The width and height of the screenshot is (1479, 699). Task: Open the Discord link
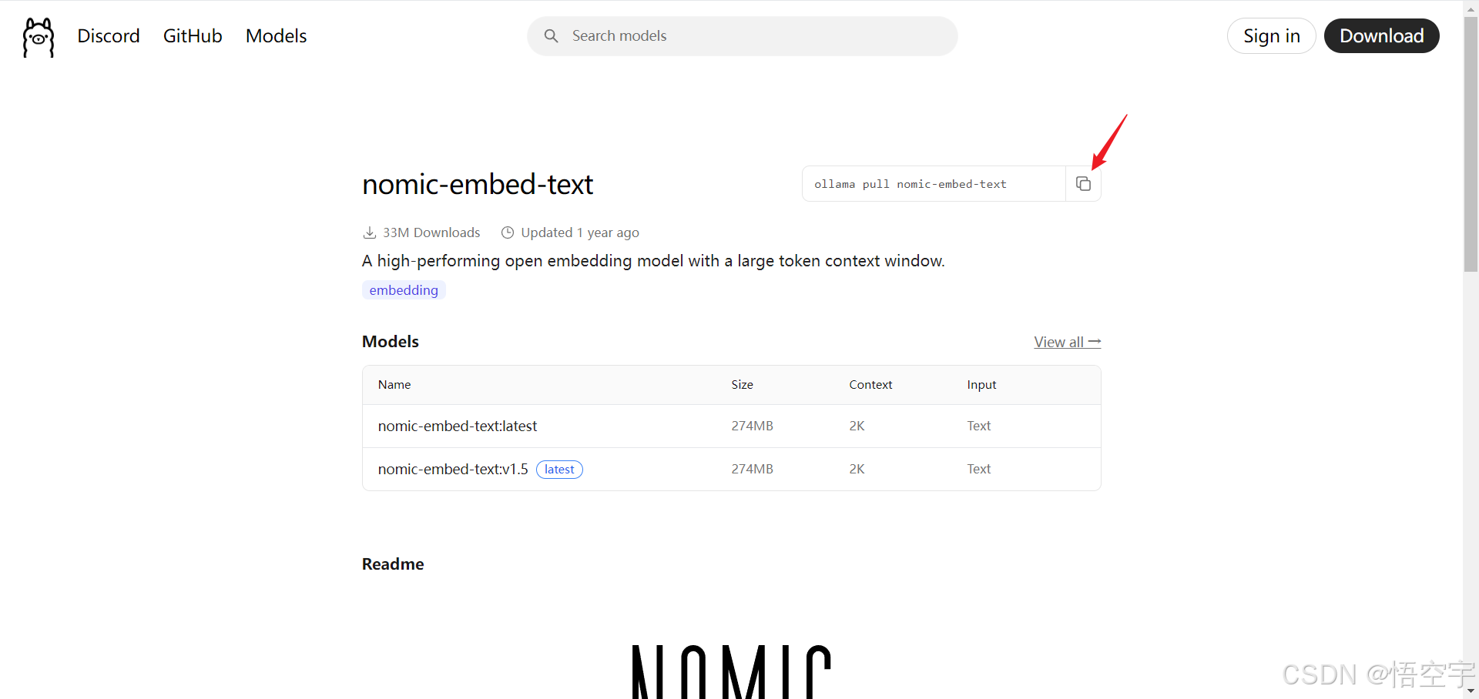tap(109, 36)
